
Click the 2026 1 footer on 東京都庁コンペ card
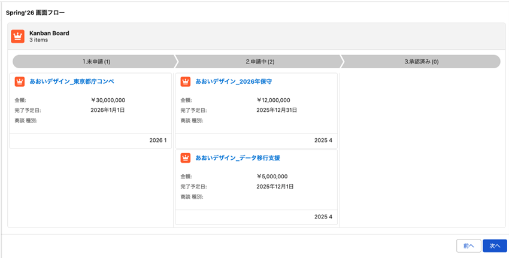click(x=157, y=140)
